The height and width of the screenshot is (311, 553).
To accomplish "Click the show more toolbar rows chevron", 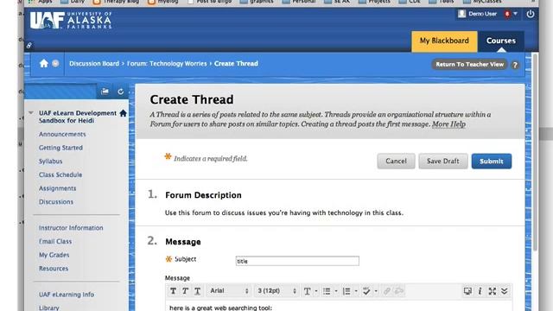I will click(x=505, y=291).
